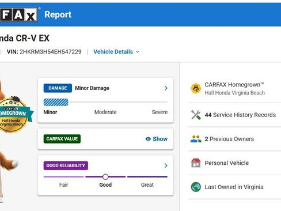Viewport: 281px width, 211px height.
Task: Click the Moderate damage label
Action: click(x=105, y=112)
